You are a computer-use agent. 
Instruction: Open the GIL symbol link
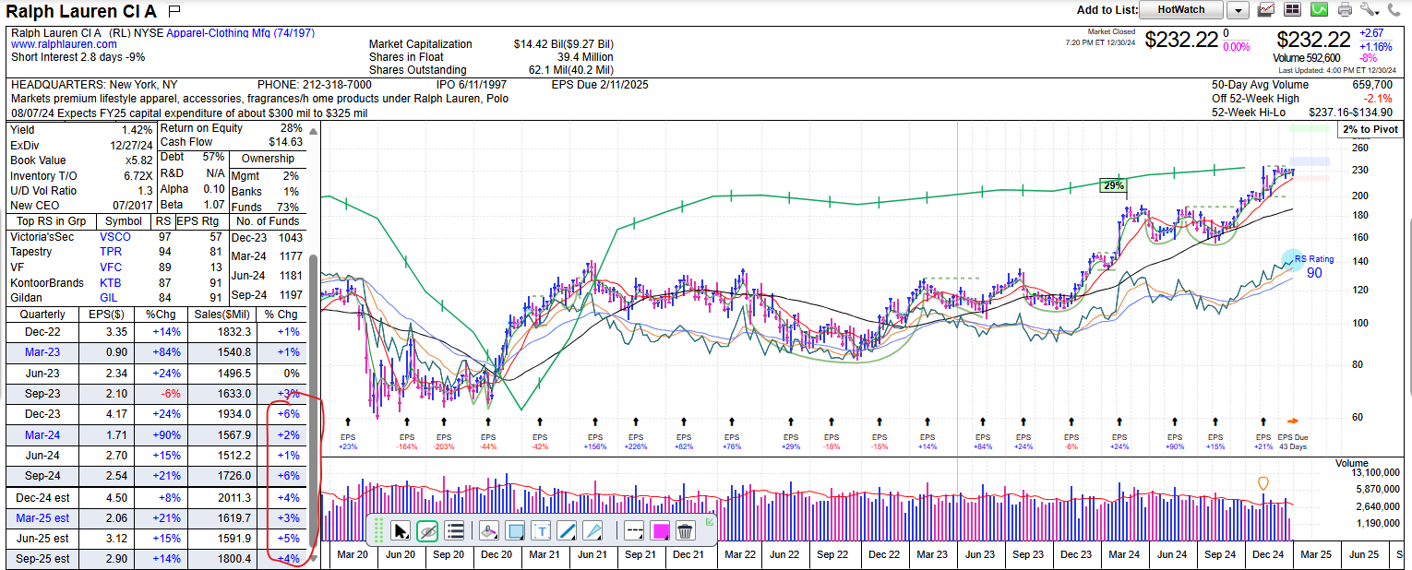tap(109, 298)
